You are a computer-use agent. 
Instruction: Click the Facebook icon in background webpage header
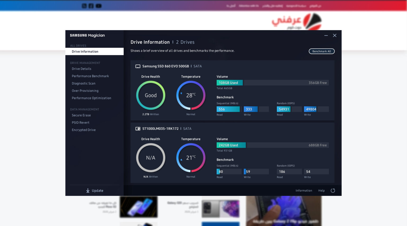(91, 6)
